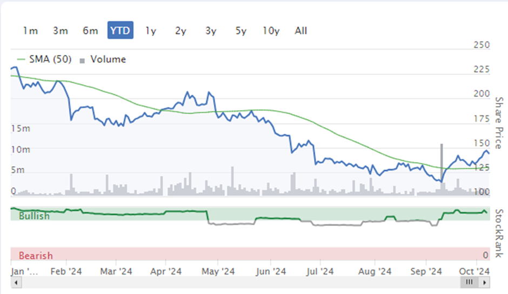Show the 10y price history

click(x=271, y=31)
